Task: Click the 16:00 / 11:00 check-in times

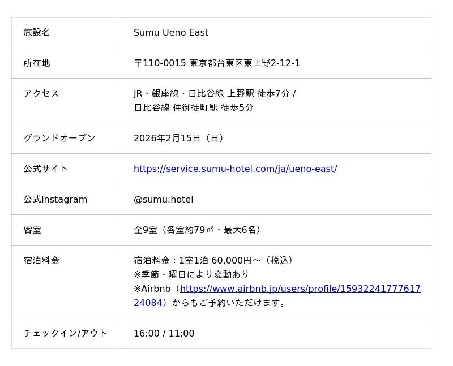Action: pyautogui.click(x=164, y=334)
